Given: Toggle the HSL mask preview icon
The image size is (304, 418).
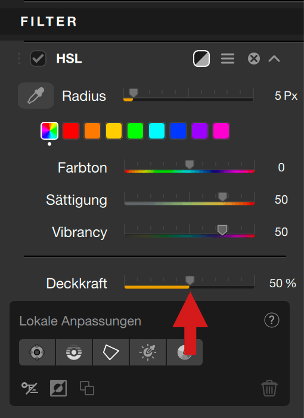Looking at the screenshot, I should [201, 59].
